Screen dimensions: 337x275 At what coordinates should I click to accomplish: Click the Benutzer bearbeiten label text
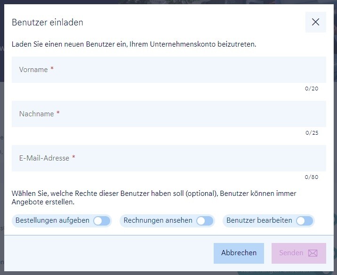coord(259,220)
